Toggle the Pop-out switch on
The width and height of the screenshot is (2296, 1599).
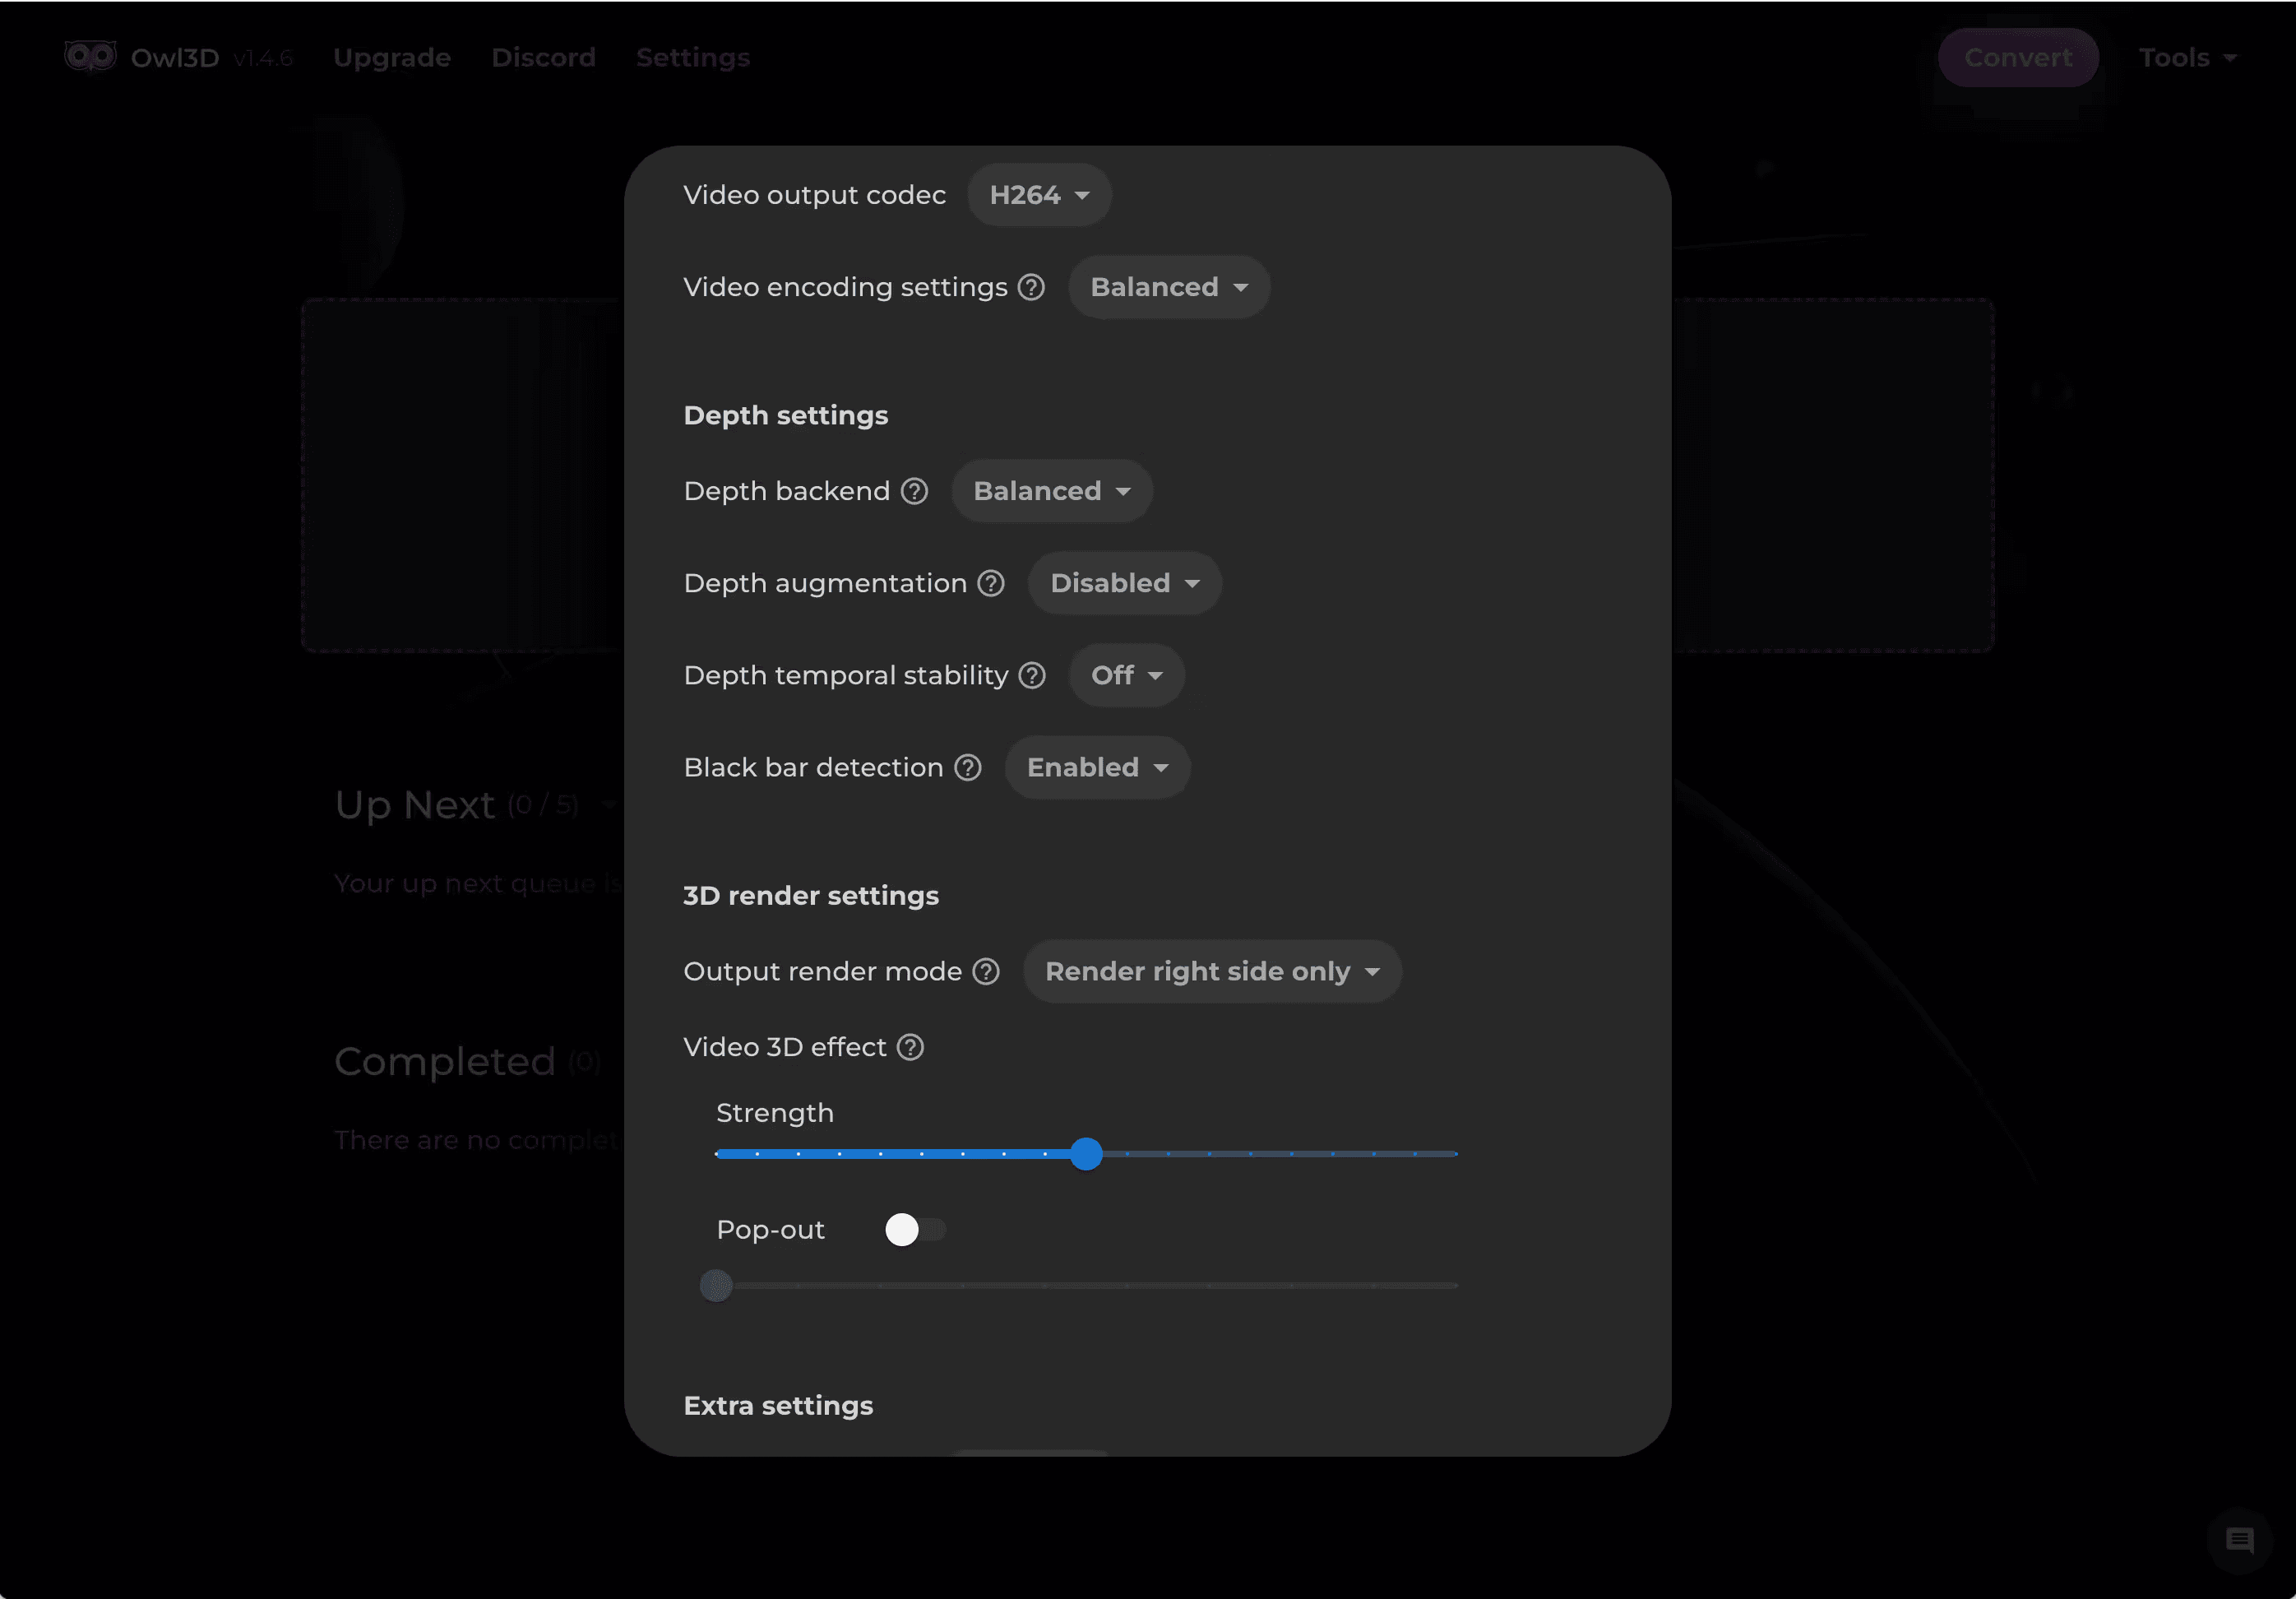pos(914,1229)
